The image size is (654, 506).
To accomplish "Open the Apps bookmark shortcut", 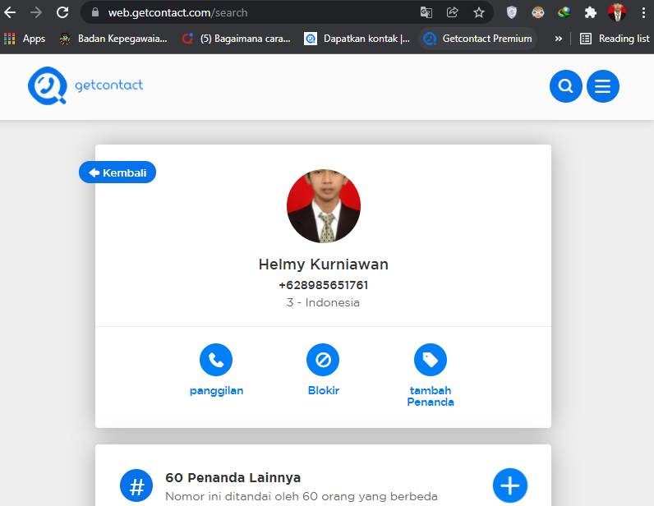I will coord(25,39).
